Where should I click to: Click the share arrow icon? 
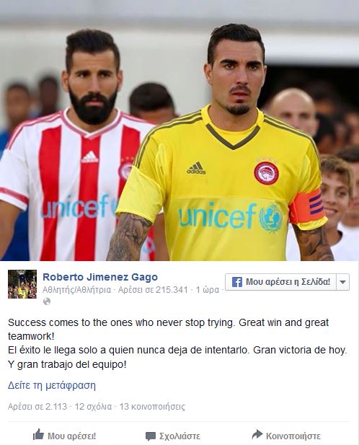257,434
